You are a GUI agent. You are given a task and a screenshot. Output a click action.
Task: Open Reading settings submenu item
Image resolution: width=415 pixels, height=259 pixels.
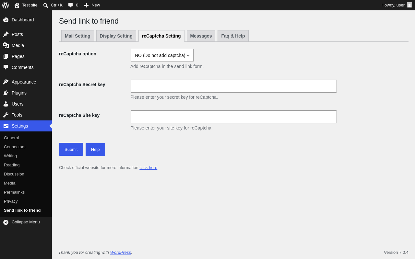[x=12, y=165]
